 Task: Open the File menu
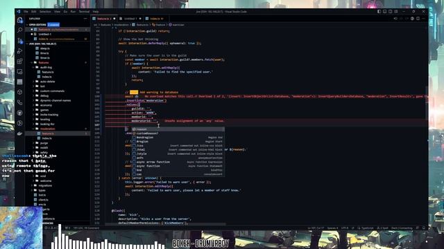click(x=26, y=12)
